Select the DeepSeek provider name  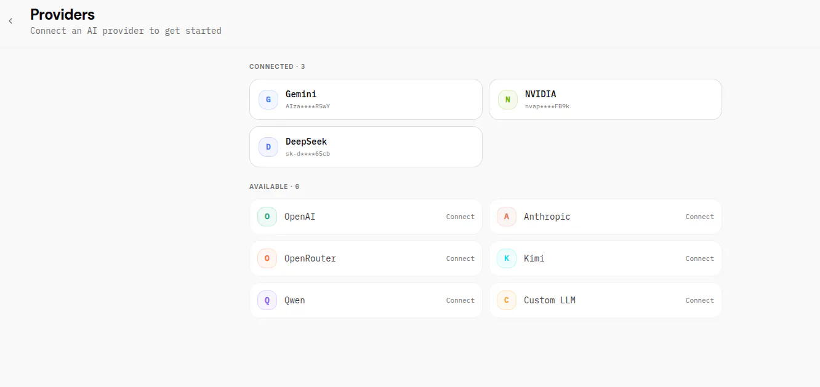click(x=307, y=142)
